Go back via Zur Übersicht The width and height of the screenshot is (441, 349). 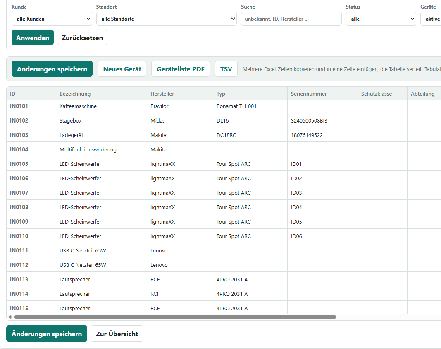tap(117, 334)
